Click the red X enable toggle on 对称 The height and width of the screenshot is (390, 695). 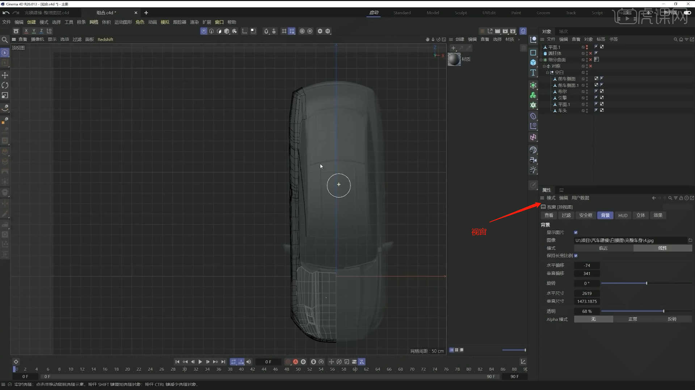point(591,66)
